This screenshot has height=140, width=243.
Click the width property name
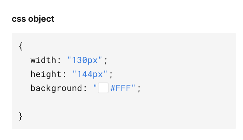pyautogui.click(x=43, y=60)
